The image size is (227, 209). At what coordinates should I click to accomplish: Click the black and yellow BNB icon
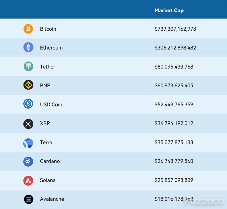click(28, 85)
